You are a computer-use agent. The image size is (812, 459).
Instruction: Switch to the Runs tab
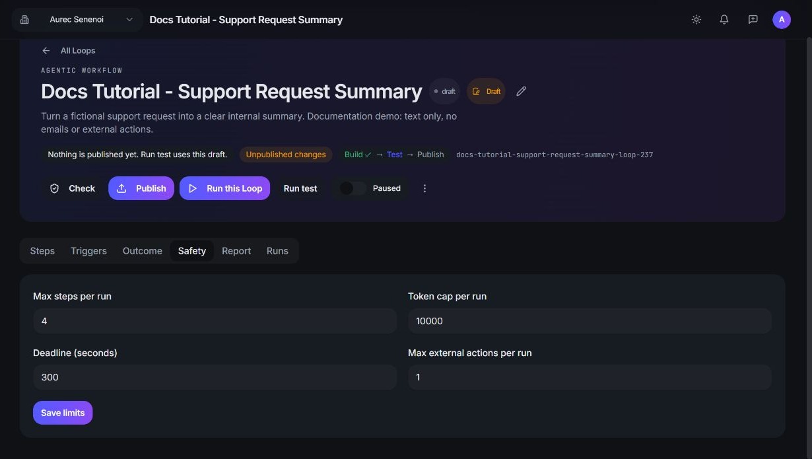[277, 251]
